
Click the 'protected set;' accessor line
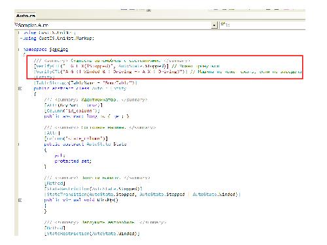pyautogui.click(x=73, y=161)
